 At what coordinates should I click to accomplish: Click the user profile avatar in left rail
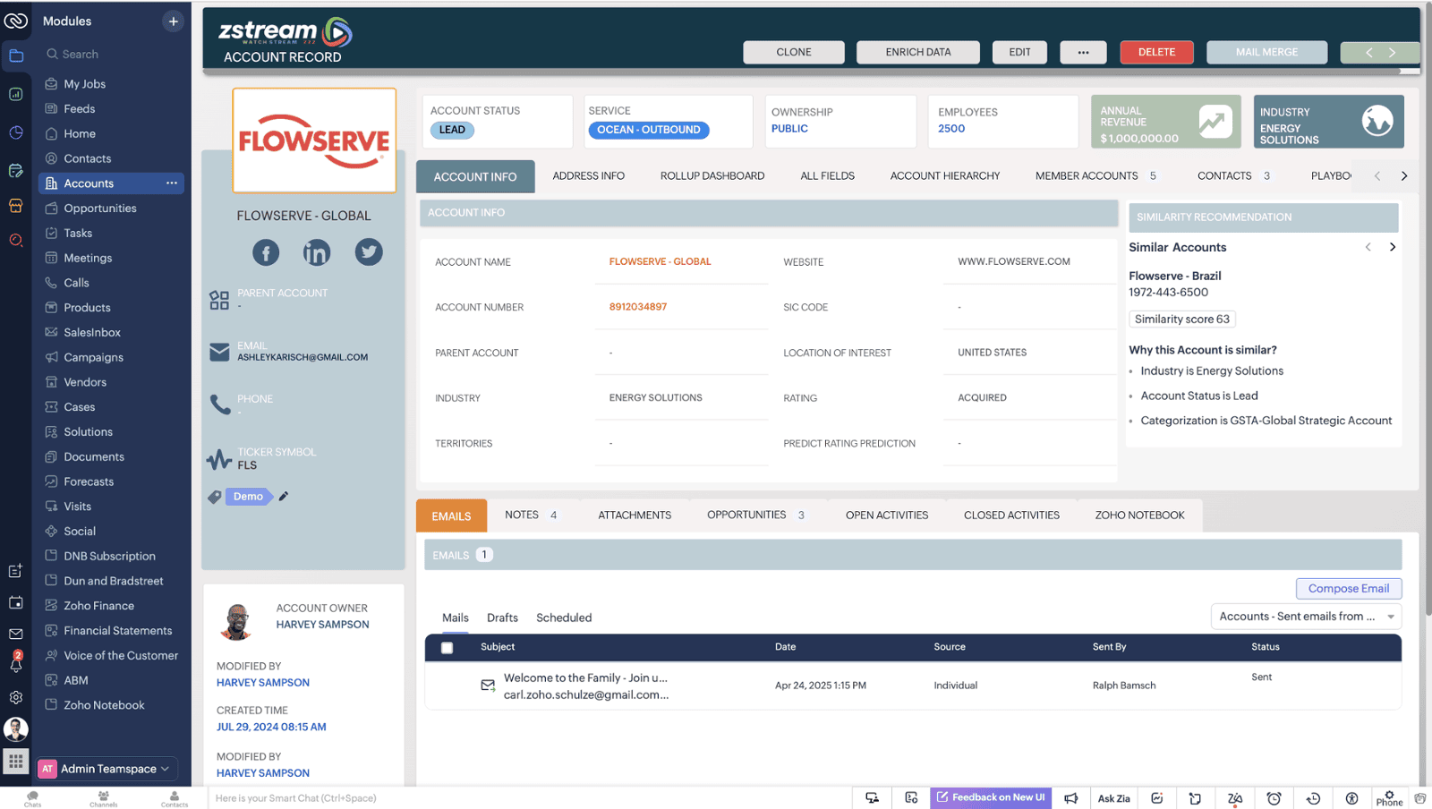[x=16, y=729]
